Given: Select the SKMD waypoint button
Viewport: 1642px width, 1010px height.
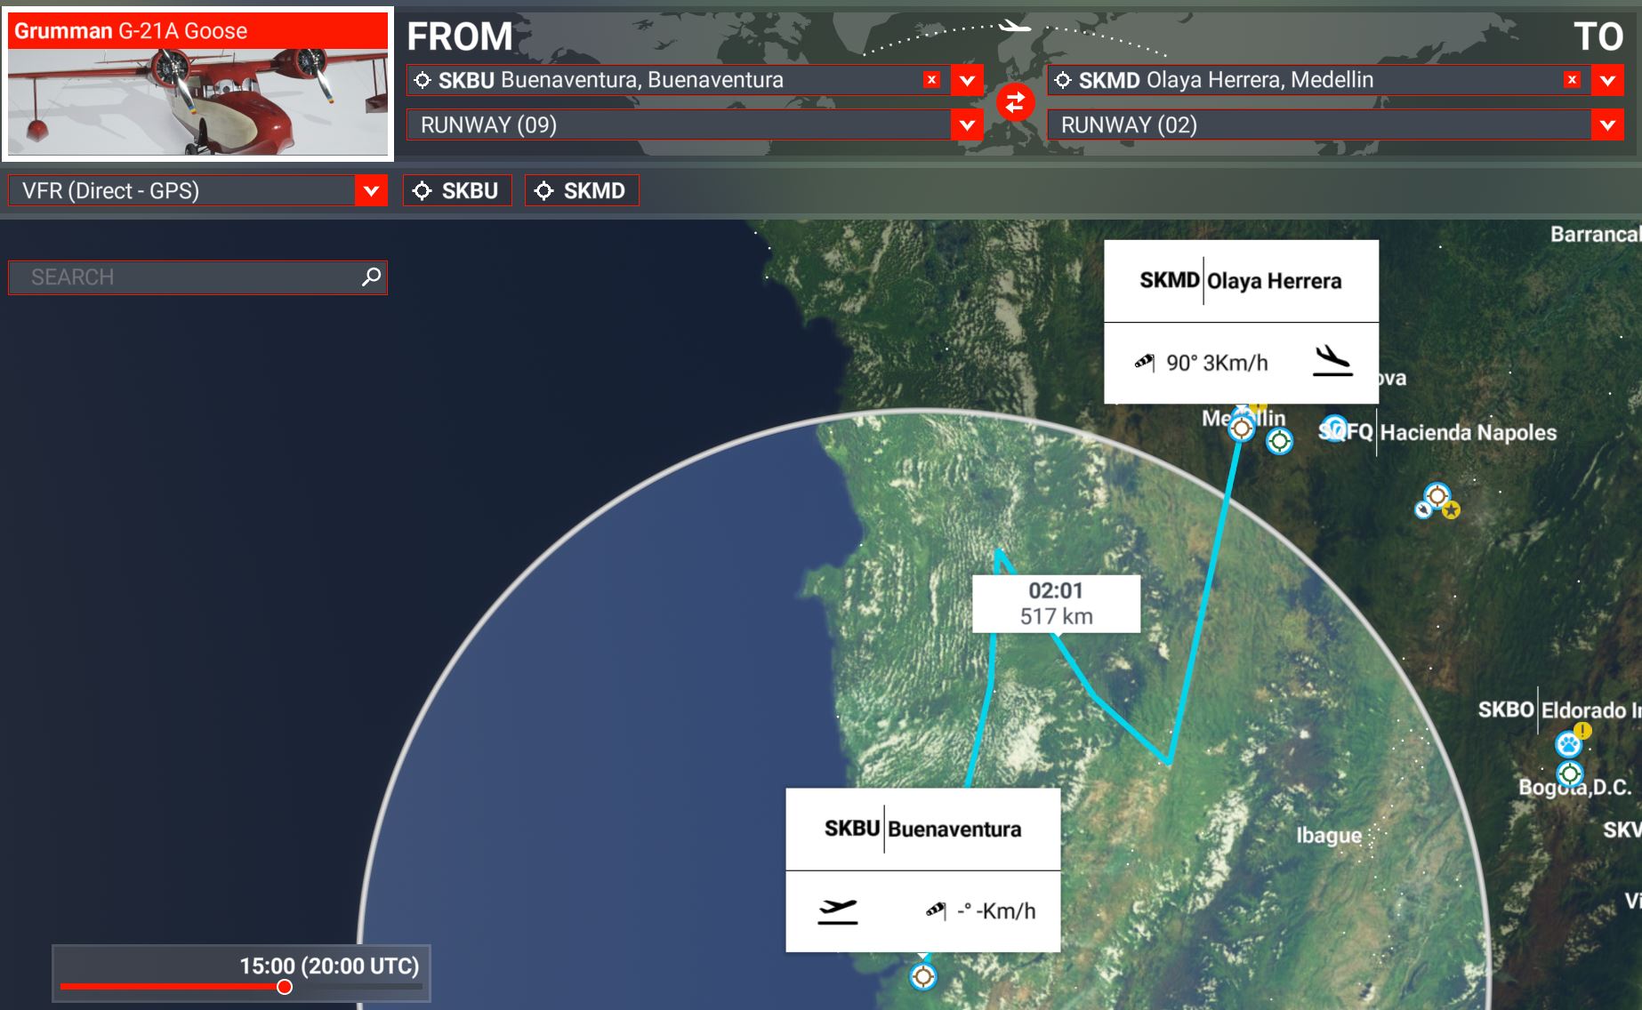Looking at the screenshot, I should coord(582,190).
